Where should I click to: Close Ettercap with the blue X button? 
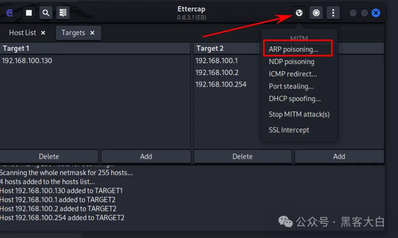pyautogui.click(x=376, y=13)
